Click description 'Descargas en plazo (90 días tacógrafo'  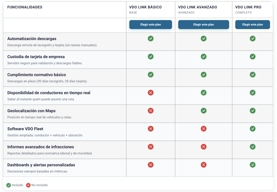tap(47, 81)
